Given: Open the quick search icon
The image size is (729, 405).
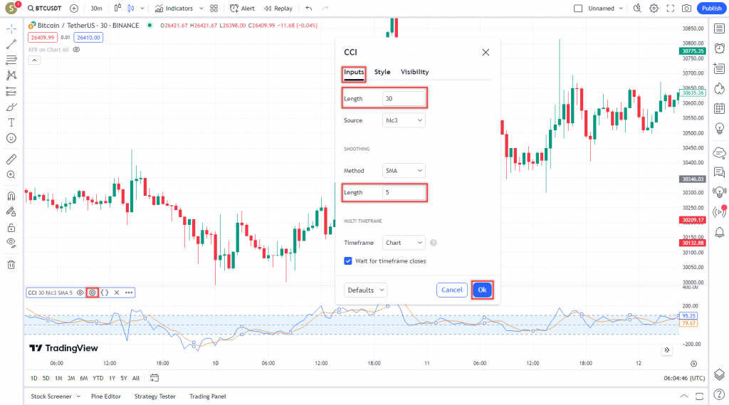Looking at the screenshot, I should coord(637,9).
